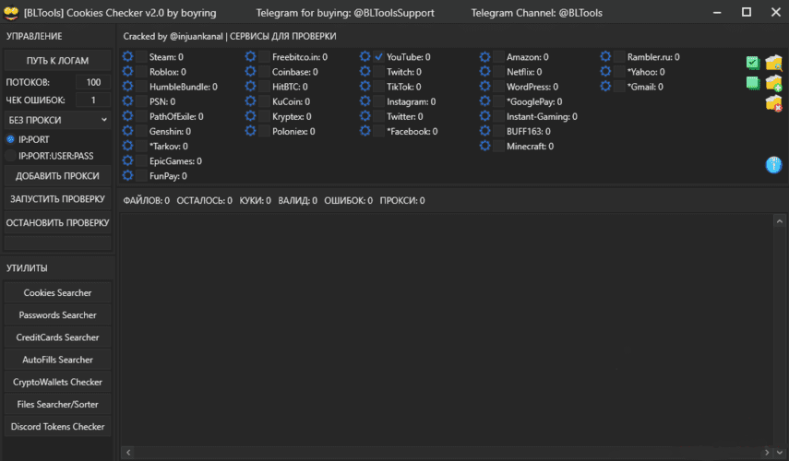Click ЗАПУСТИТЬ ПРОВЕРКУ button

pyautogui.click(x=57, y=199)
